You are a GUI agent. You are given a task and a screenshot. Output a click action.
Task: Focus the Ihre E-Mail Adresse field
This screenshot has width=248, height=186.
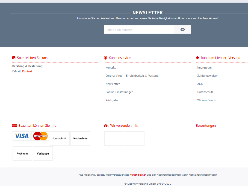[x=139, y=29]
